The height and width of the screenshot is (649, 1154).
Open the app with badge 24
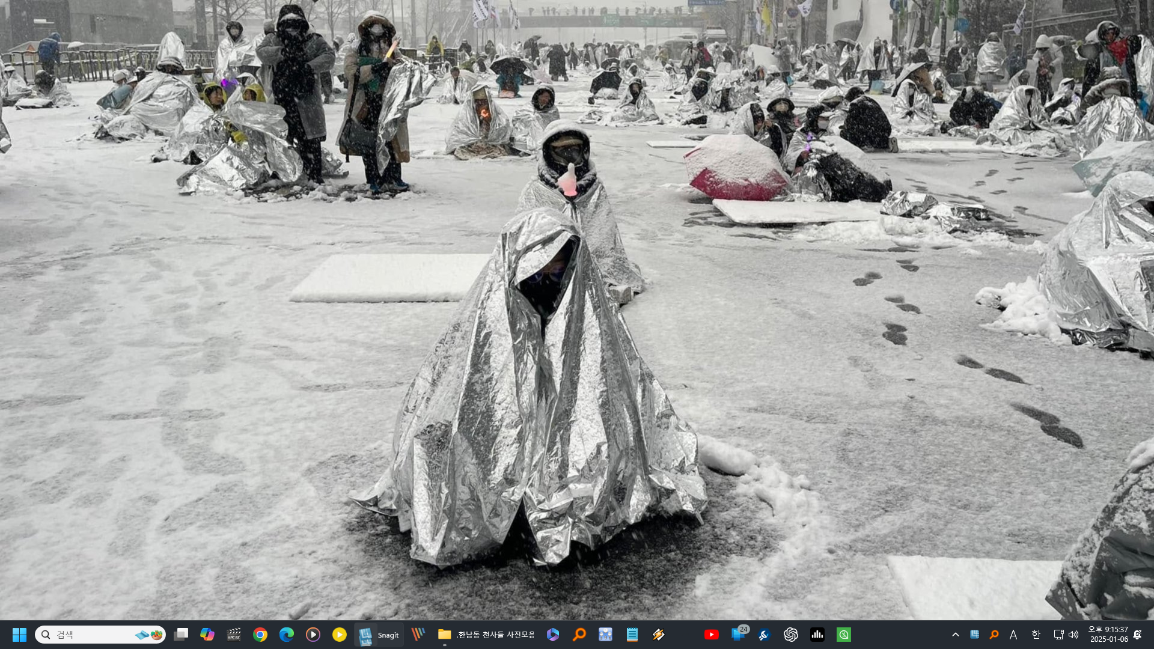(x=738, y=635)
